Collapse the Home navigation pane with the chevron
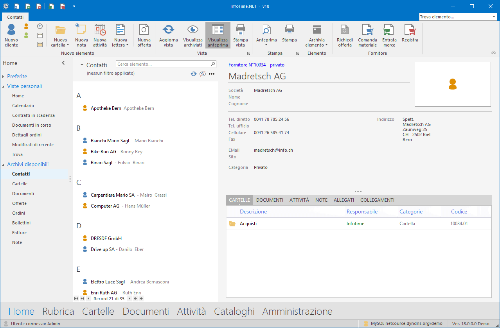This screenshot has width=500, height=328. point(63,63)
